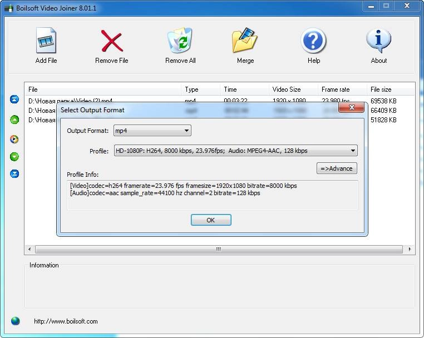
Task: Close the Select Output Format dialog
Action: coord(351,107)
